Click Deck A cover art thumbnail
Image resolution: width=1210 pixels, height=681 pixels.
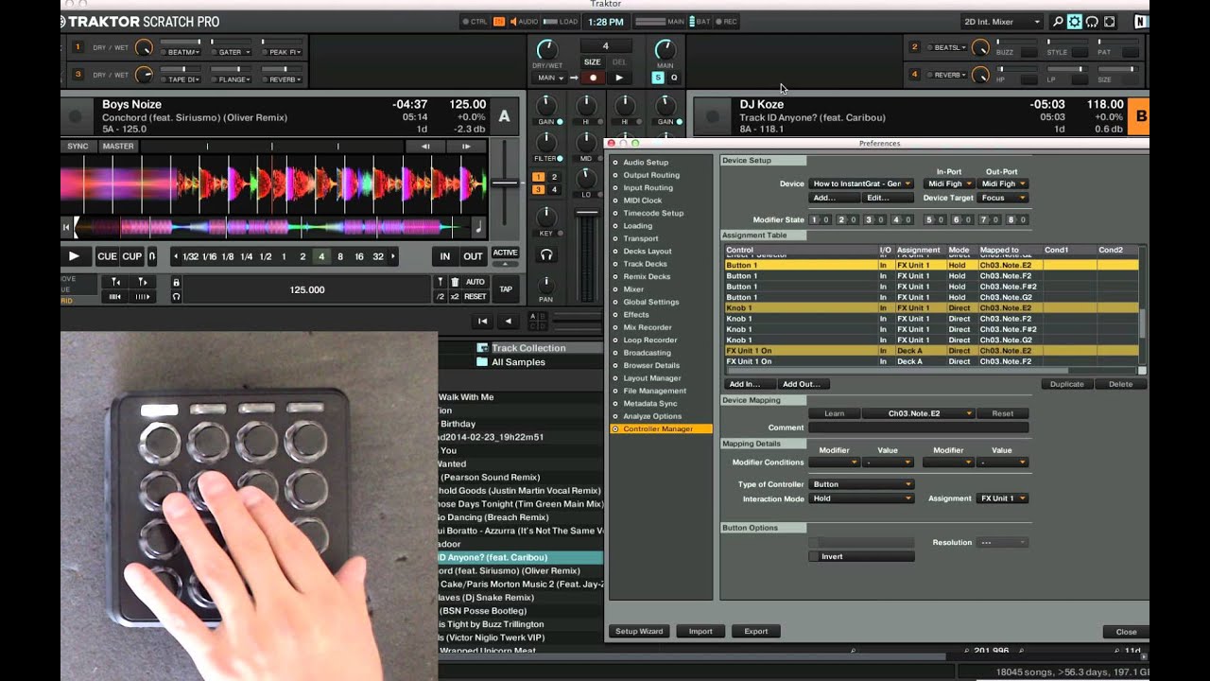click(76, 118)
